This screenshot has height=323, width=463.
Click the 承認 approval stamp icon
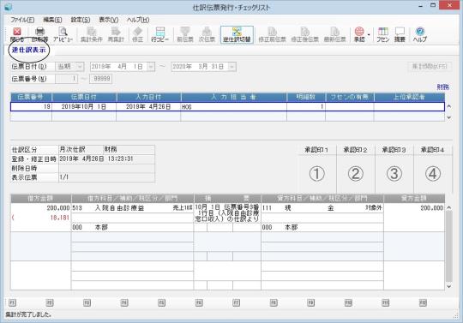359,34
